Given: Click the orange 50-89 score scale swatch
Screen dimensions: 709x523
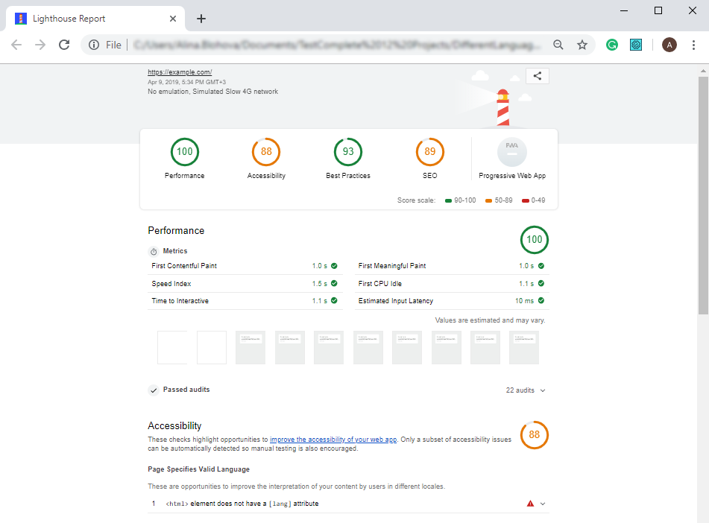Looking at the screenshot, I should pos(488,200).
